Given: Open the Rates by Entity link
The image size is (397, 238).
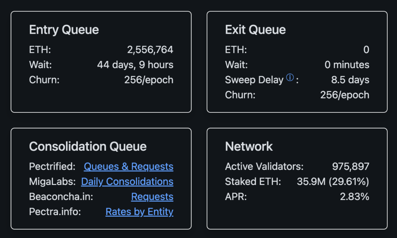Looking at the screenshot, I should click(139, 212).
